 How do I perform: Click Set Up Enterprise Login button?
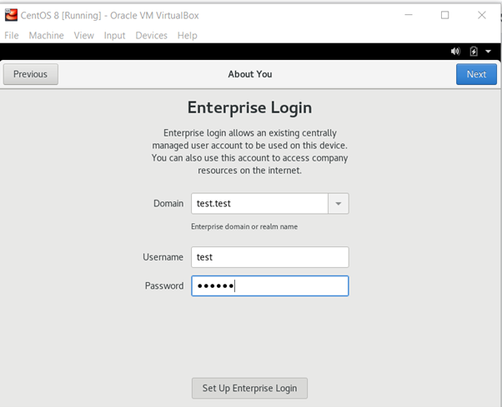(x=249, y=388)
